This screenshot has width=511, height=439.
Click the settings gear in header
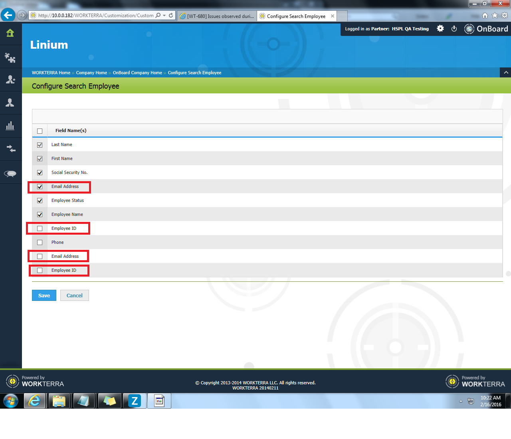click(440, 29)
